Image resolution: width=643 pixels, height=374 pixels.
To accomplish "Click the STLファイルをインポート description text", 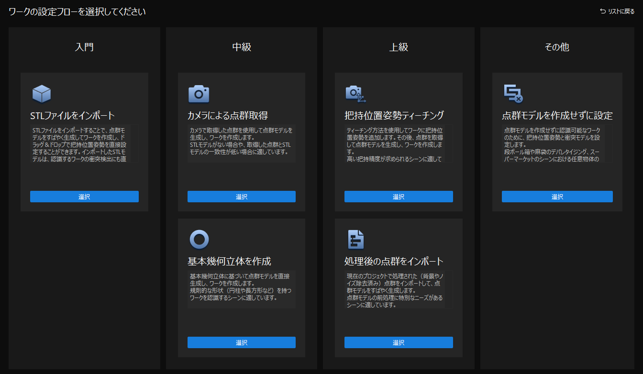I will pyautogui.click(x=79, y=144).
